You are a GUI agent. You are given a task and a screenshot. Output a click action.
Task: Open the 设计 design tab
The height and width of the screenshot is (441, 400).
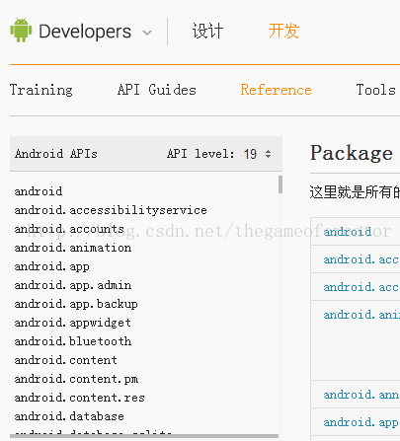pos(207,32)
